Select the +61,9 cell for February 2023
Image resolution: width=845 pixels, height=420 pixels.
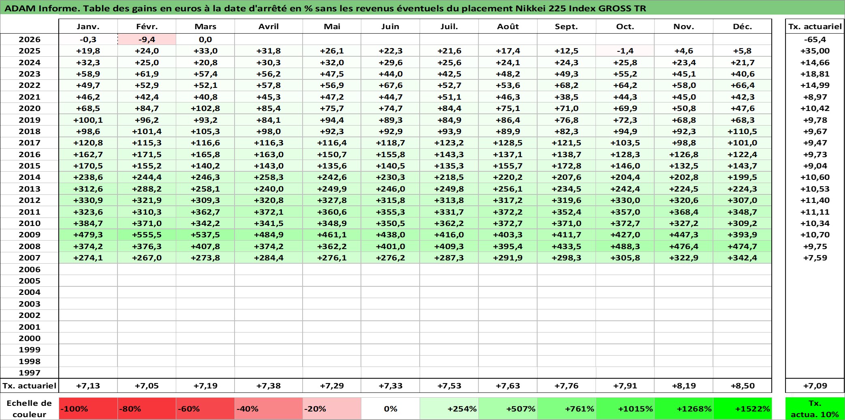click(147, 74)
